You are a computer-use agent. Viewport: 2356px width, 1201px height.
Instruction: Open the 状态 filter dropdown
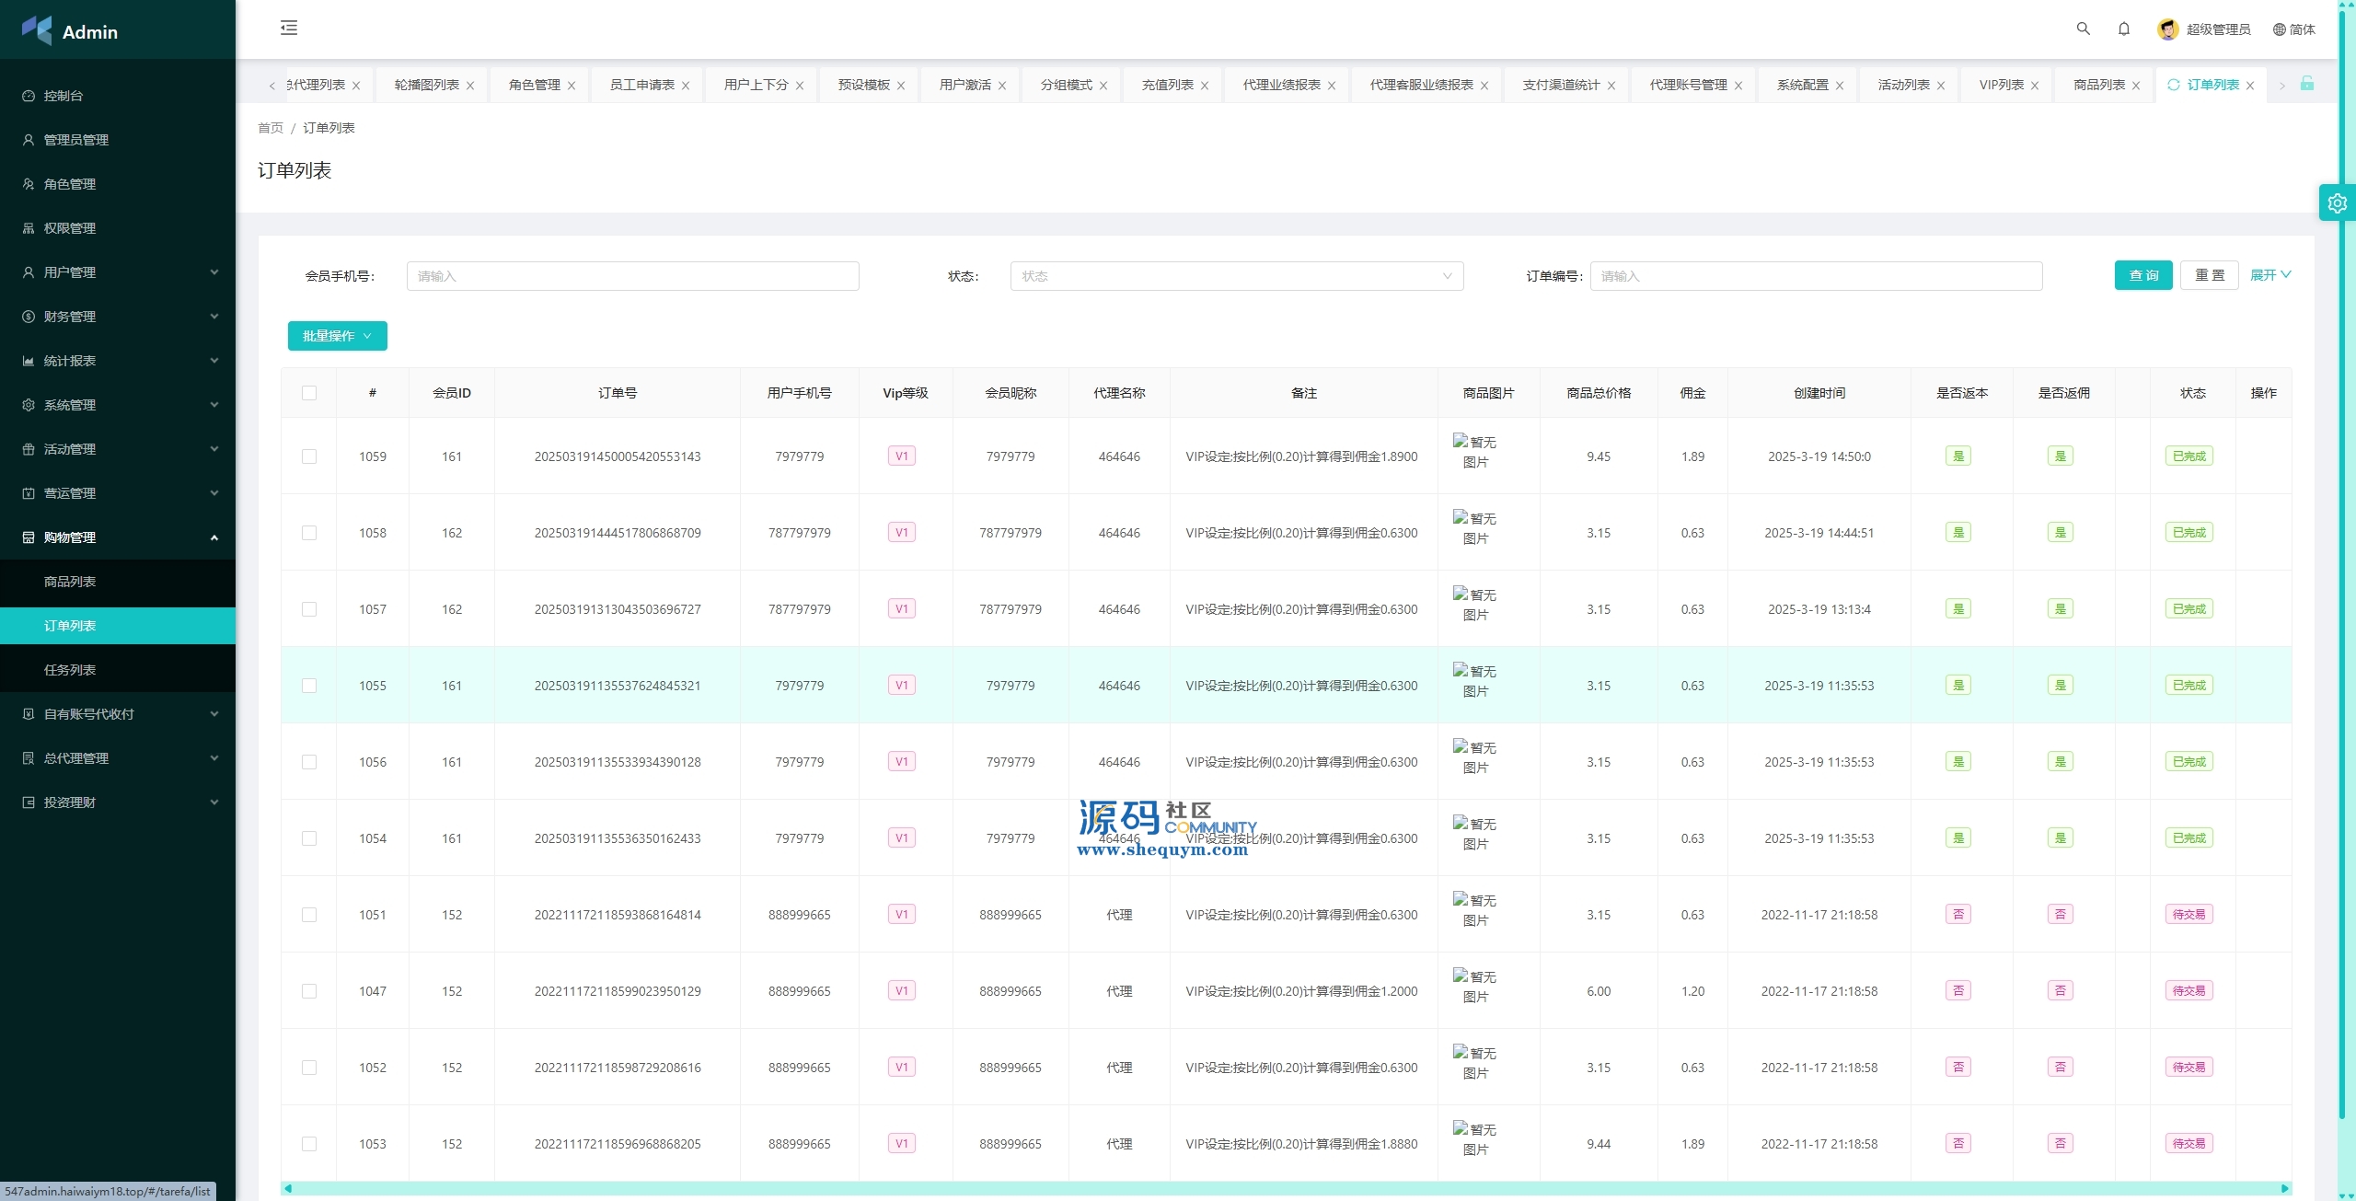click(1236, 276)
